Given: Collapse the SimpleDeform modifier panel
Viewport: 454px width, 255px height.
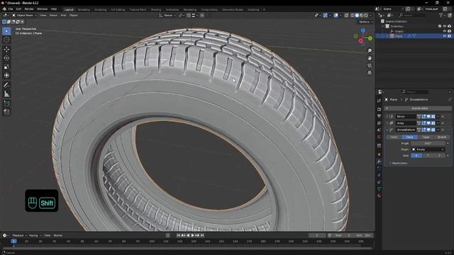Looking at the screenshot, I should pos(387,130).
